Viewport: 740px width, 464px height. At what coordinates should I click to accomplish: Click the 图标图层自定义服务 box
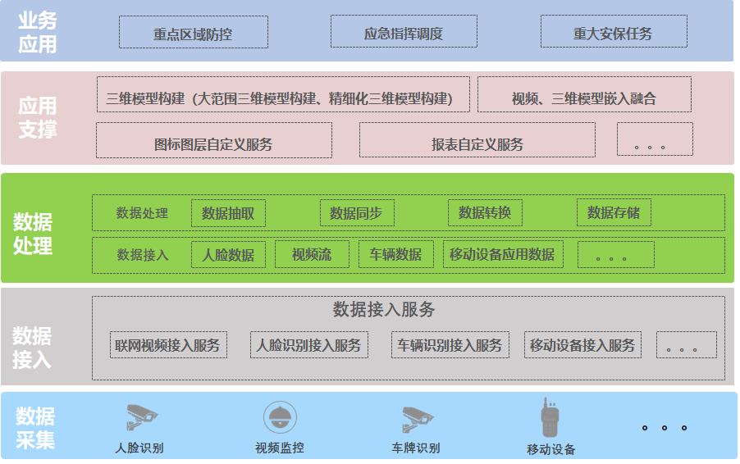[x=214, y=142]
